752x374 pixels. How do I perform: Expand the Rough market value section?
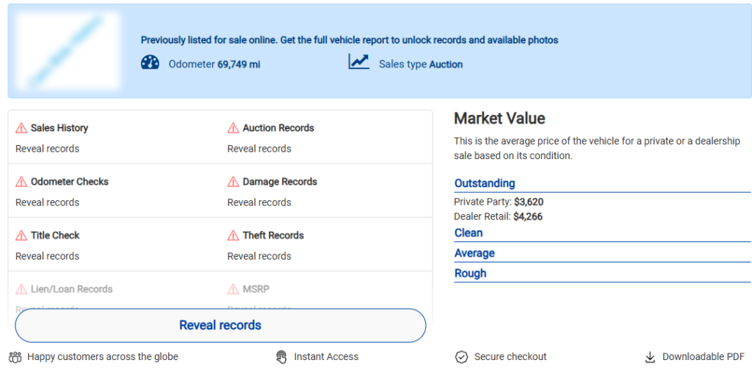602,274
